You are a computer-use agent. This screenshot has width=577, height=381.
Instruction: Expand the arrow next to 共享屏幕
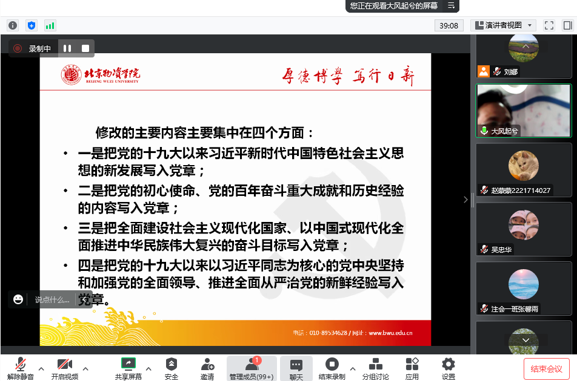click(148, 368)
